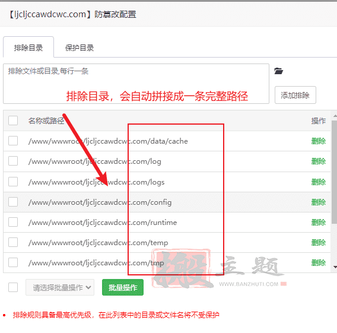The height and width of the screenshot is (333, 337).
Task: Click the scrollbar up arrow
Action: coord(335,116)
